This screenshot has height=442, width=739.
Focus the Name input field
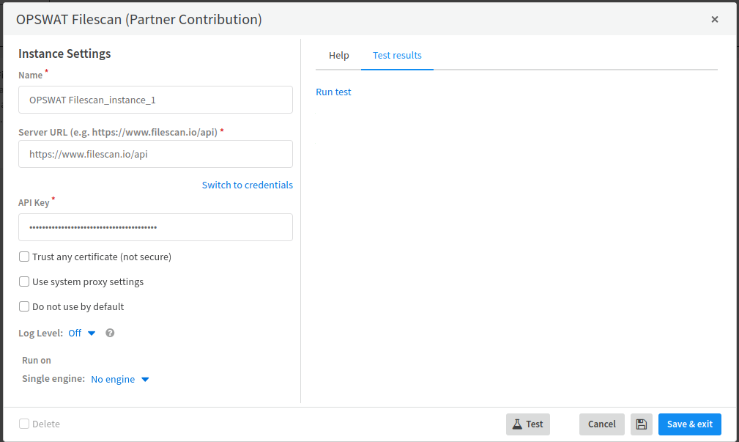tap(155, 100)
